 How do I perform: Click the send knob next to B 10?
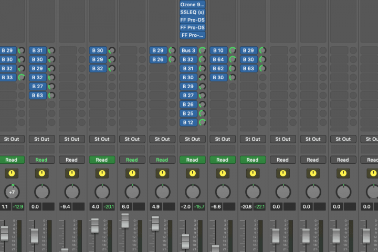click(232, 50)
